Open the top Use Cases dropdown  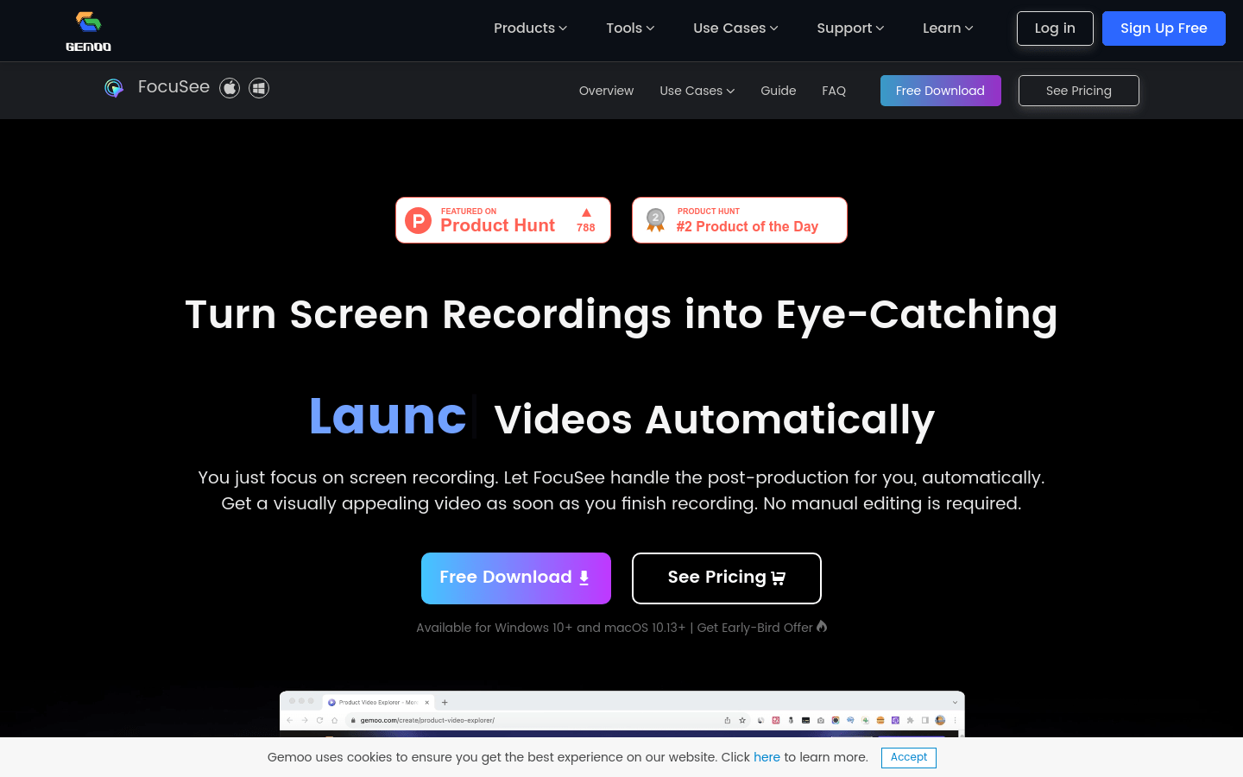(x=735, y=28)
